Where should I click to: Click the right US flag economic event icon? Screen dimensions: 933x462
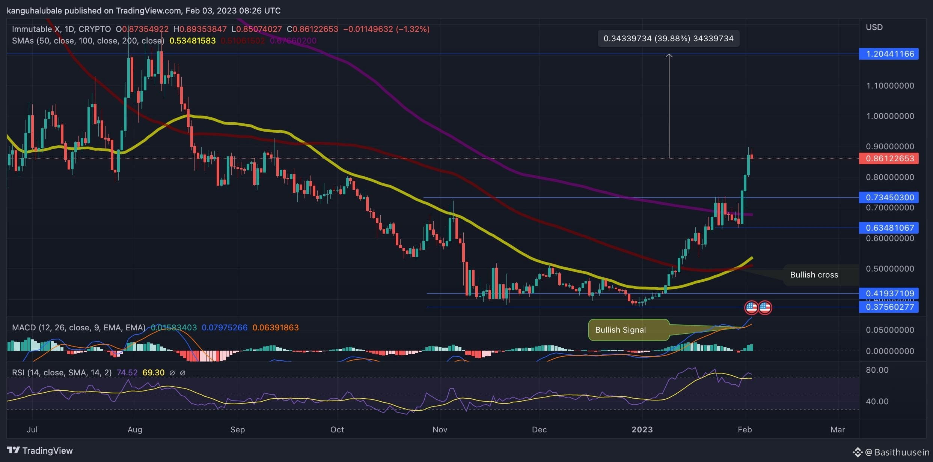coord(765,308)
